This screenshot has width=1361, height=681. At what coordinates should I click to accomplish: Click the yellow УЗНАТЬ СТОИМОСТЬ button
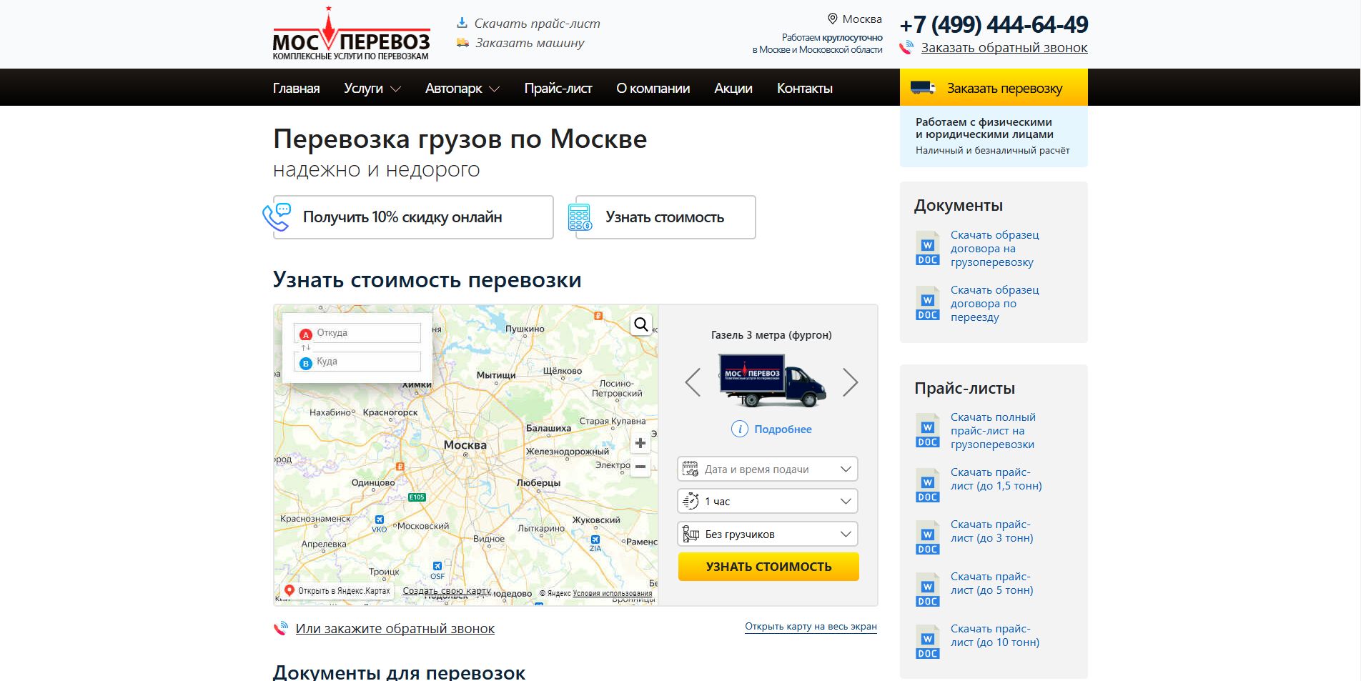coord(768,567)
